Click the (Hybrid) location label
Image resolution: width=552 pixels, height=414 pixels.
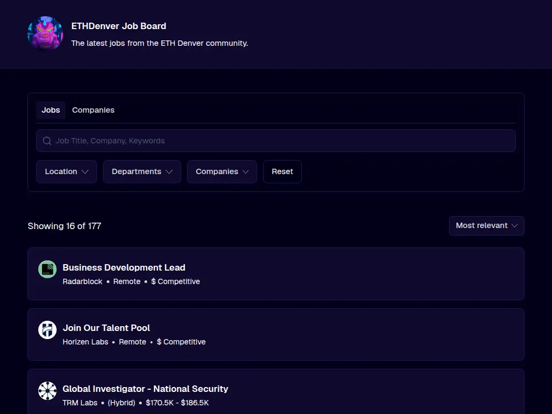pyautogui.click(x=121, y=403)
